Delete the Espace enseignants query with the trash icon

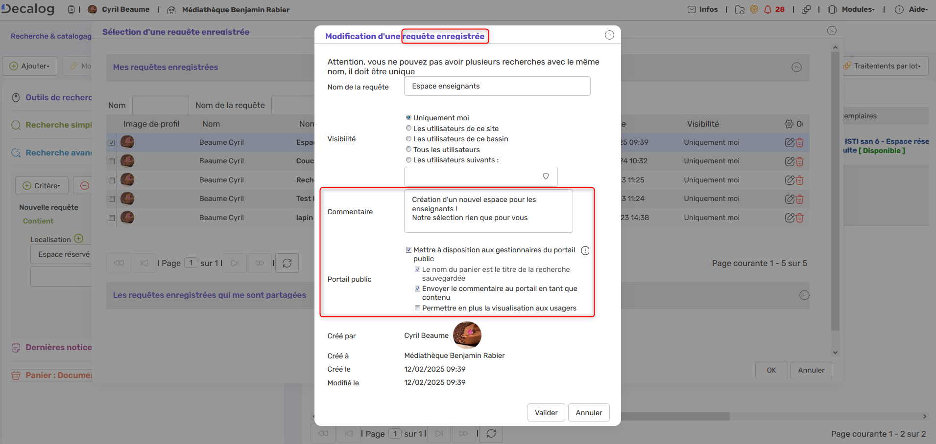(799, 142)
